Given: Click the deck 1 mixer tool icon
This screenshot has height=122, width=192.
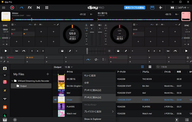Looking at the screenshot, I should point(62,51).
